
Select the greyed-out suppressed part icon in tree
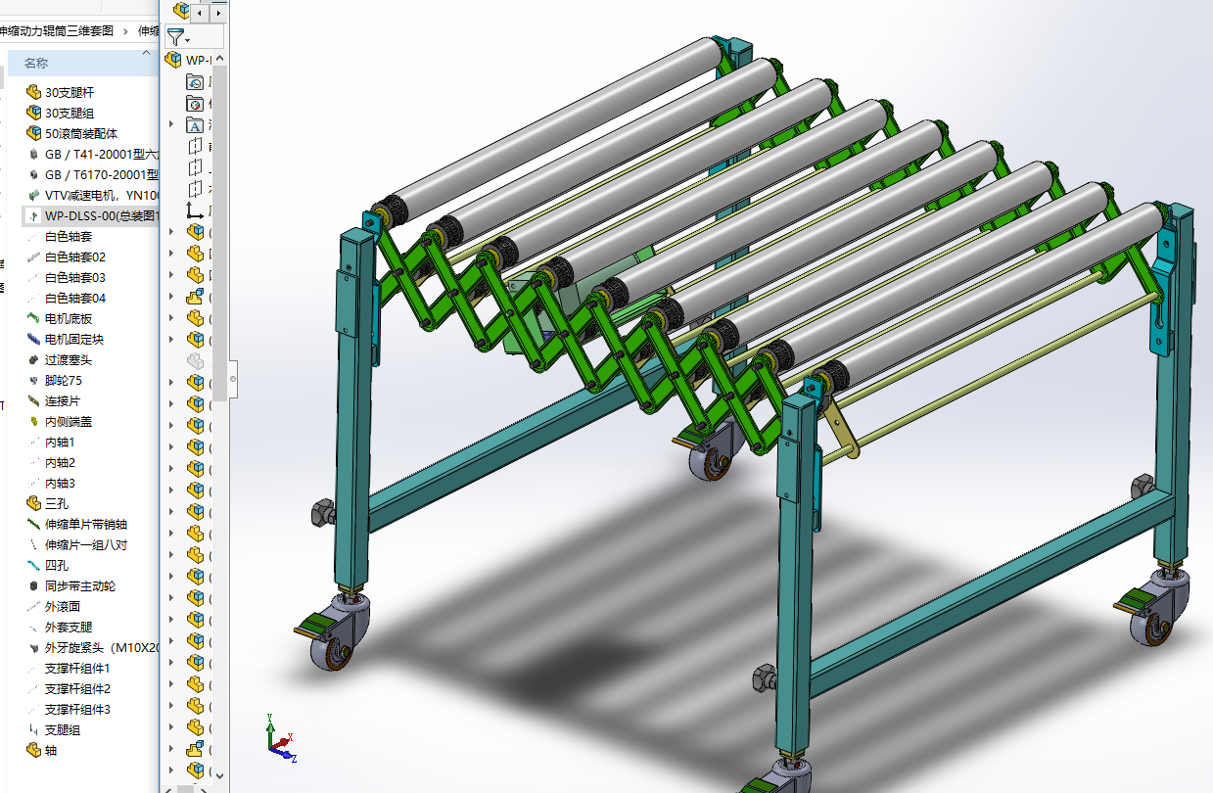195,361
